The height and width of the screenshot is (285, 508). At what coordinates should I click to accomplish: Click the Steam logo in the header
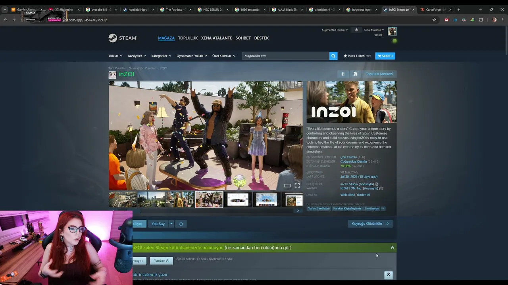coord(123,38)
